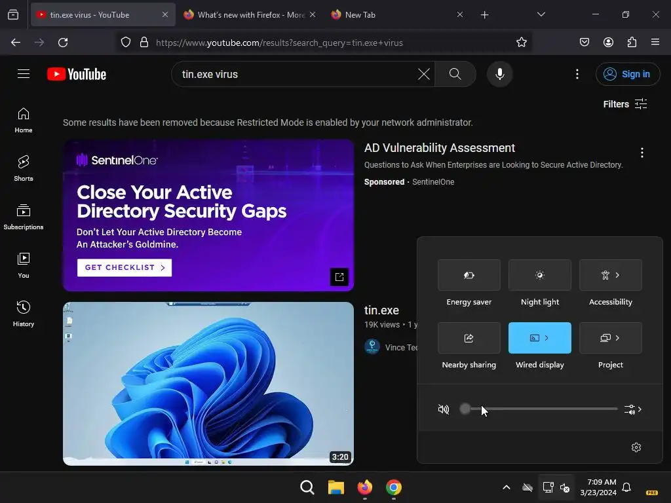Viewport: 671px width, 503px height.
Task: Open Firefox account icon
Action: pyautogui.click(x=608, y=43)
